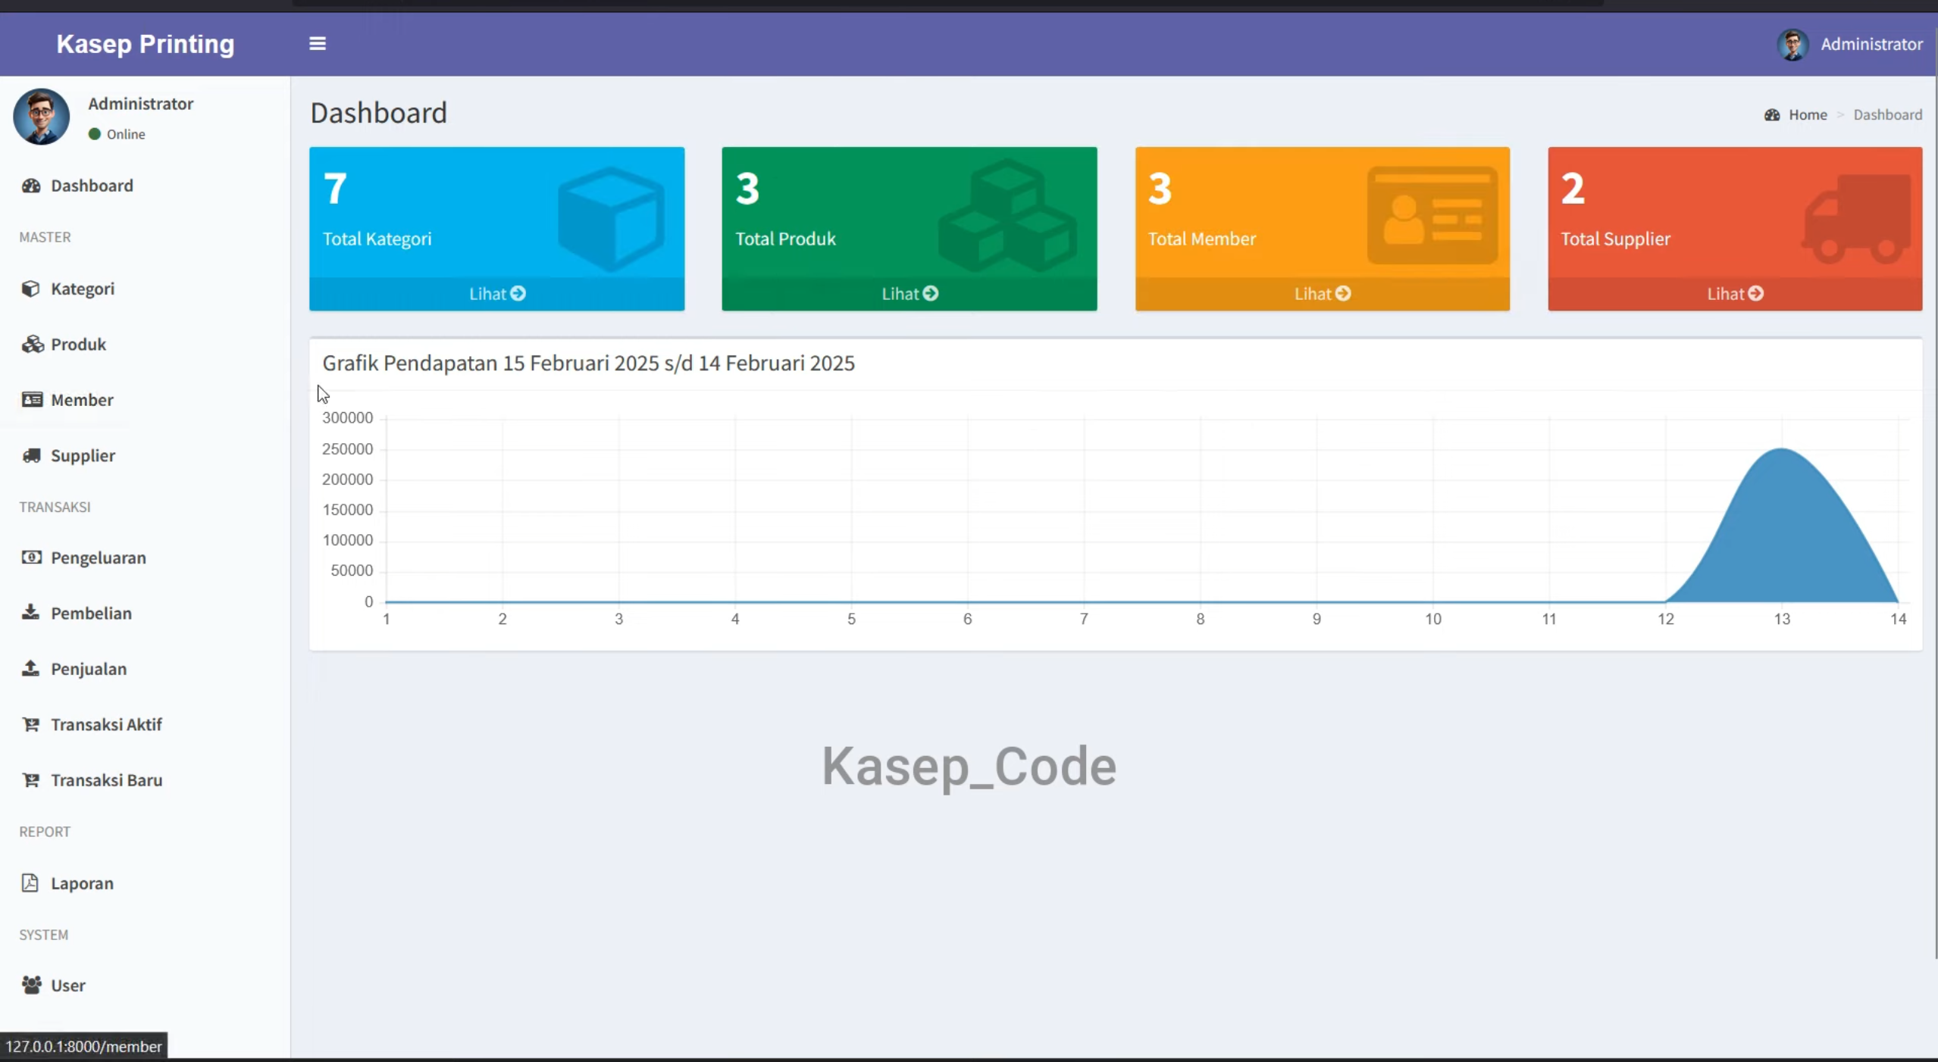The image size is (1938, 1062).
Task: Click the Total Kategori count 7
Action: tap(335, 189)
